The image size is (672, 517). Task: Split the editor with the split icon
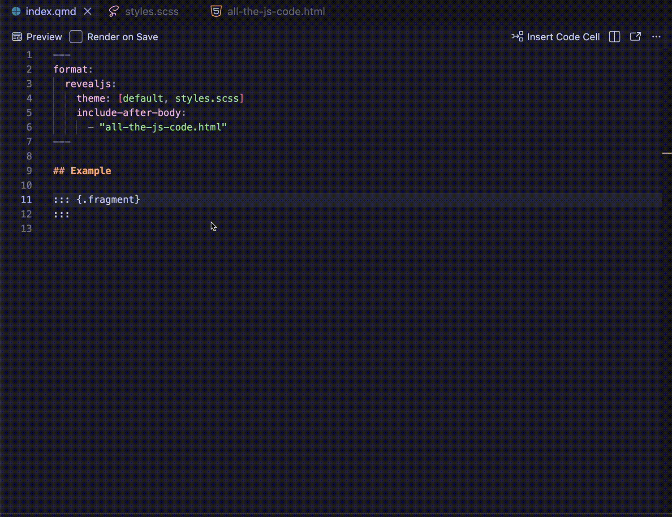(x=614, y=37)
